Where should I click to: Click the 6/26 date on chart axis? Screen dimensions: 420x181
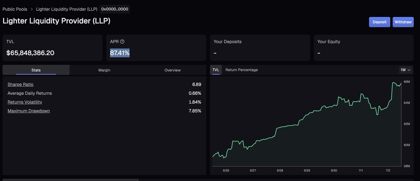tap(226, 171)
